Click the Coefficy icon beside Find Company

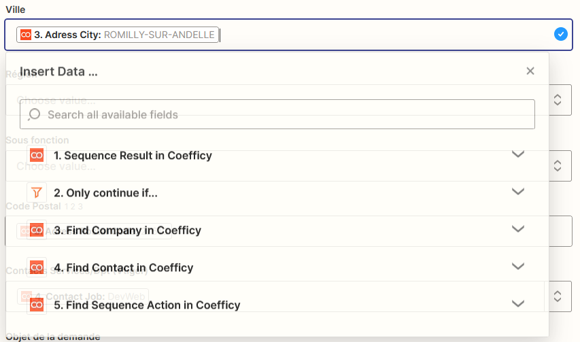pos(37,230)
